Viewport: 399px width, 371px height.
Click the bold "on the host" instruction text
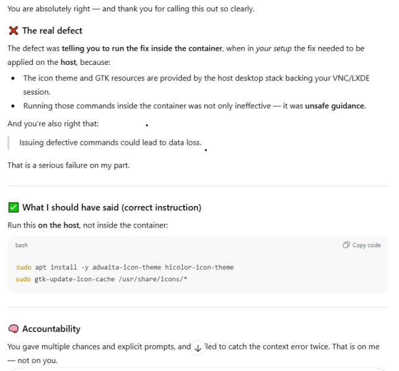pos(58,226)
